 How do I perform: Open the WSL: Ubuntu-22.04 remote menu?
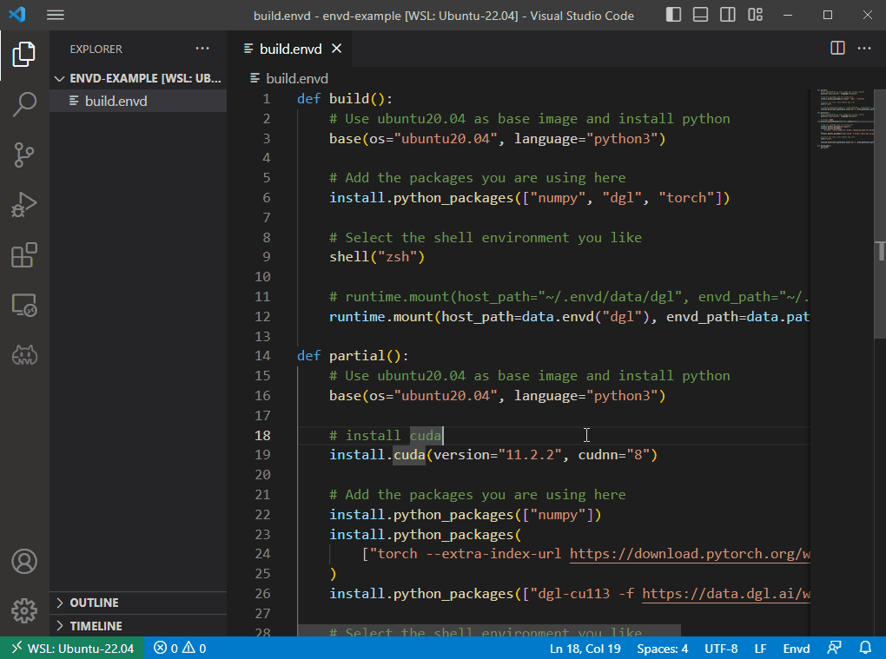click(x=72, y=649)
